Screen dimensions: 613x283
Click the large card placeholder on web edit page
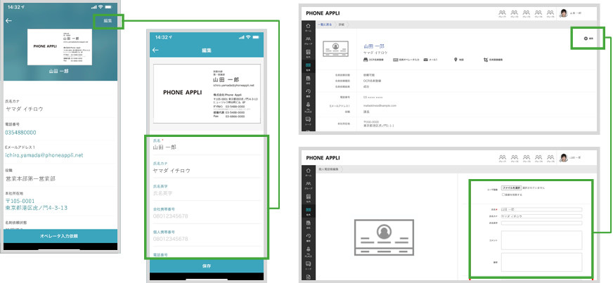[382, 237]
